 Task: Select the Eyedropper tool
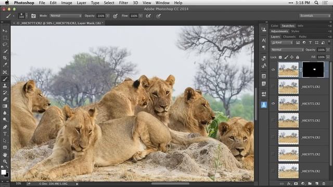5,64
